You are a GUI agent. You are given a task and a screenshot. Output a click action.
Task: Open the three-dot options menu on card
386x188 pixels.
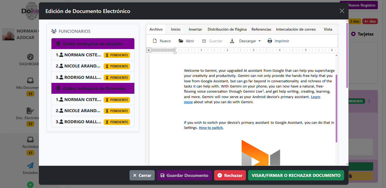pos(369,101)
